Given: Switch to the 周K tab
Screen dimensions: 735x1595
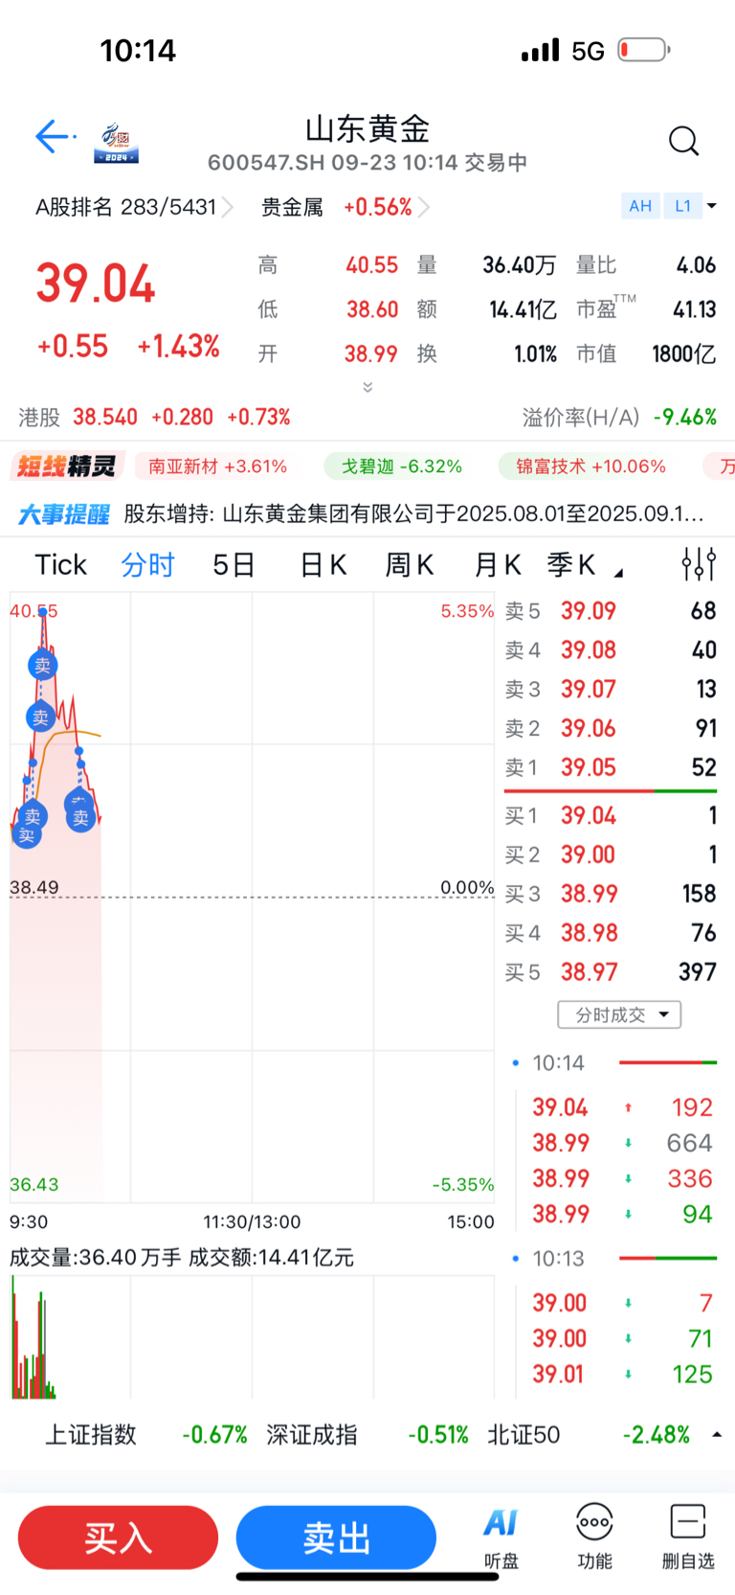Looking at the screenshot, I should click(x=409, y=565).
